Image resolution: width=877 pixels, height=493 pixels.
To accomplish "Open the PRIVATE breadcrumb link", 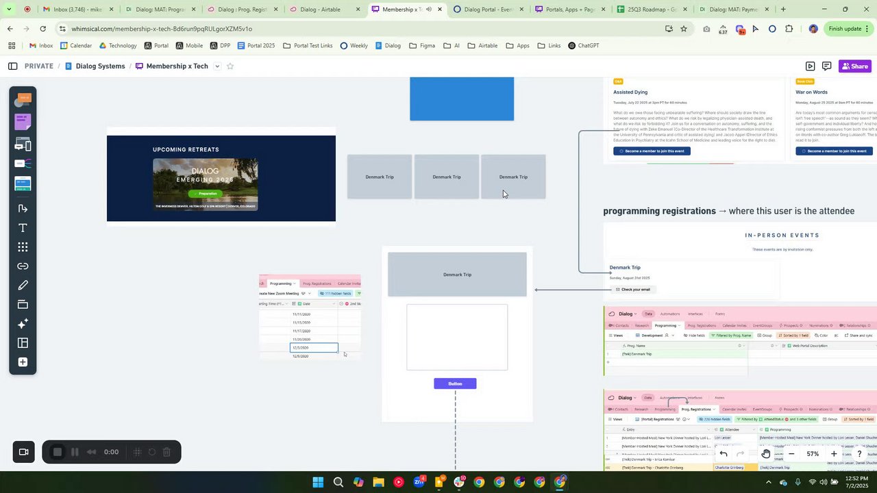I will click(x=38, y=66).
